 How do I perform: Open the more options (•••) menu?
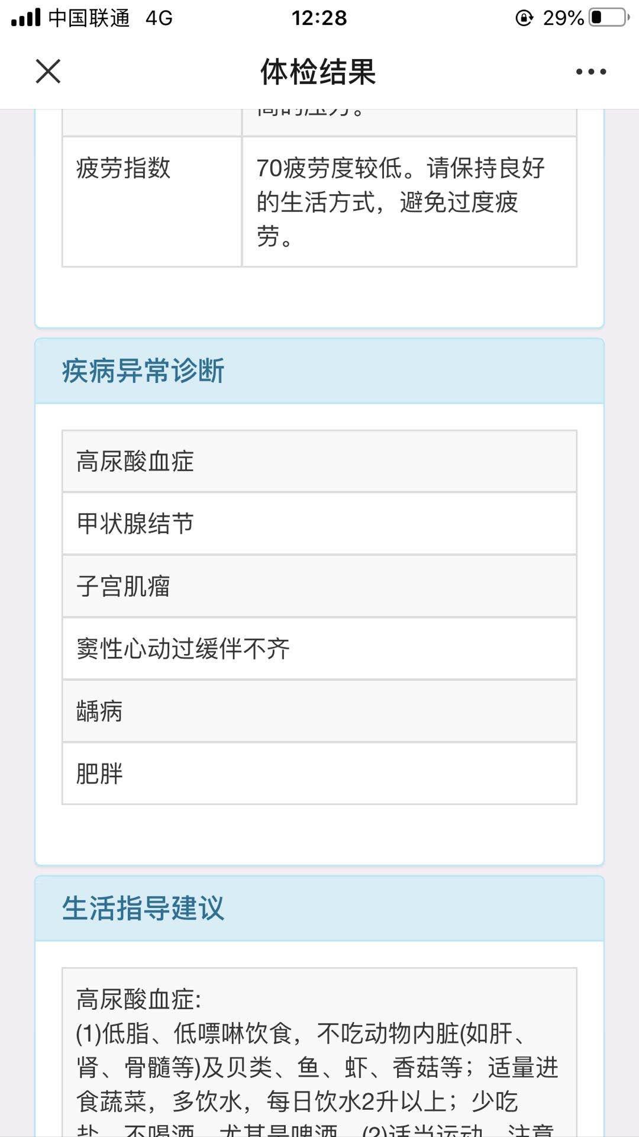[588, 72]
